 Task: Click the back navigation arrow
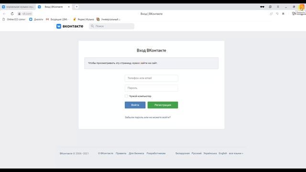click(x=4, y=14)
